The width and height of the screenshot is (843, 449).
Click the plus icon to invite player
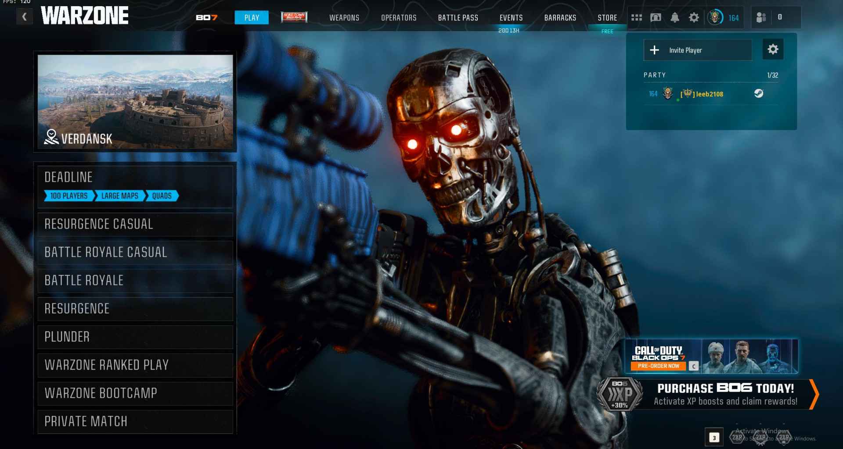(654, 50)
